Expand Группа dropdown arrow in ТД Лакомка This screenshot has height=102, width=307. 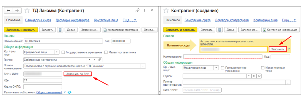90,60
